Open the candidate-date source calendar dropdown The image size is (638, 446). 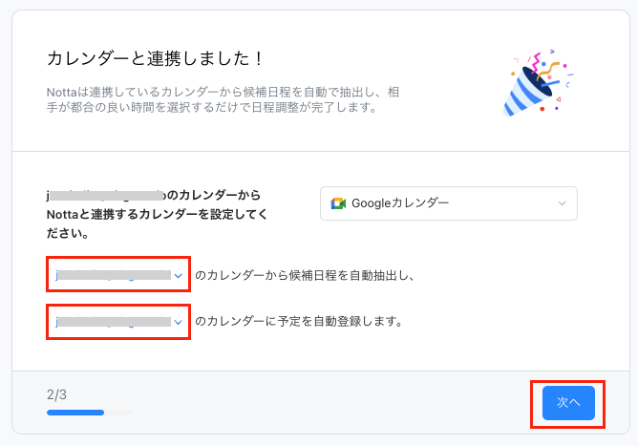tap(118, 274)
